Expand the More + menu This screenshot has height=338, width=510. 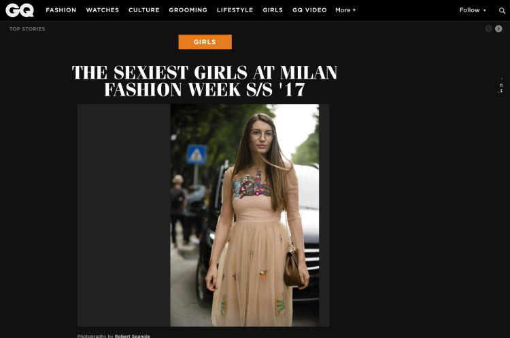(345, 10)
